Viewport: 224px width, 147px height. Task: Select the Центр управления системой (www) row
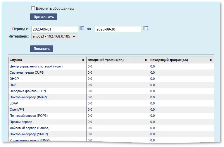point(36,66)
